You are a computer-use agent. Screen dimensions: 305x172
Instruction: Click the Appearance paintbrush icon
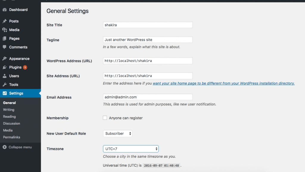(x=4, y=59)
